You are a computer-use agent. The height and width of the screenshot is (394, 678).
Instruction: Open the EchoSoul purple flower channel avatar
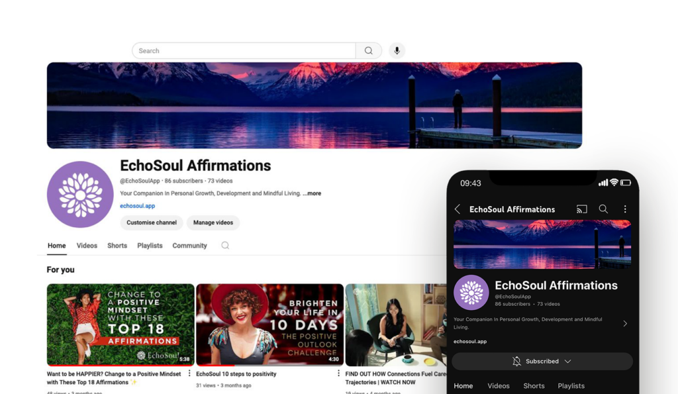(x=80, y=194)
